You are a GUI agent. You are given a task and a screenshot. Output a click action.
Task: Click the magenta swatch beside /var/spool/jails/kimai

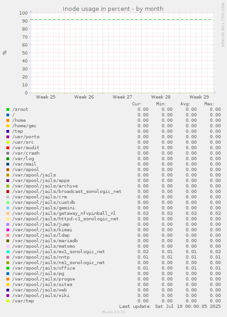click(8, 230)
